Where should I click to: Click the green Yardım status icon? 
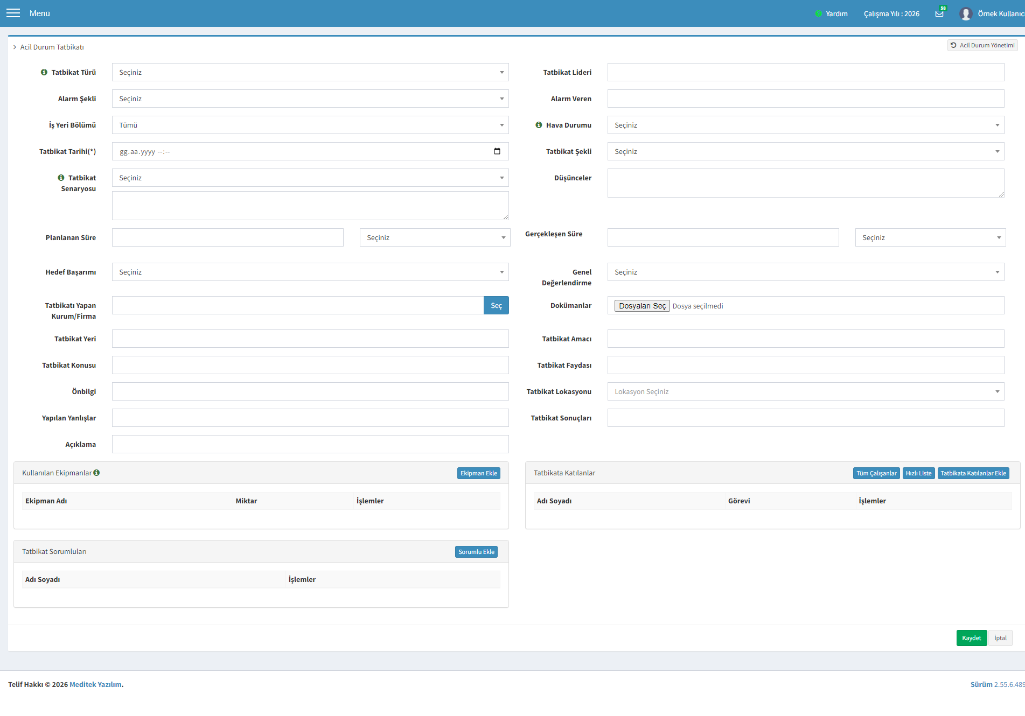tap(819, 13)
